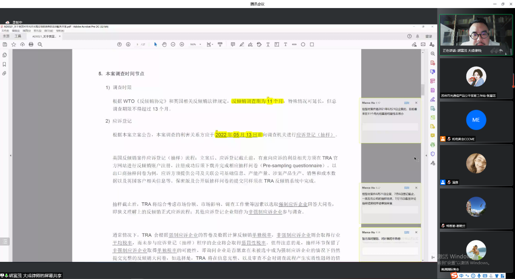
Task: Select the text box tool
Action: point(277,44)
